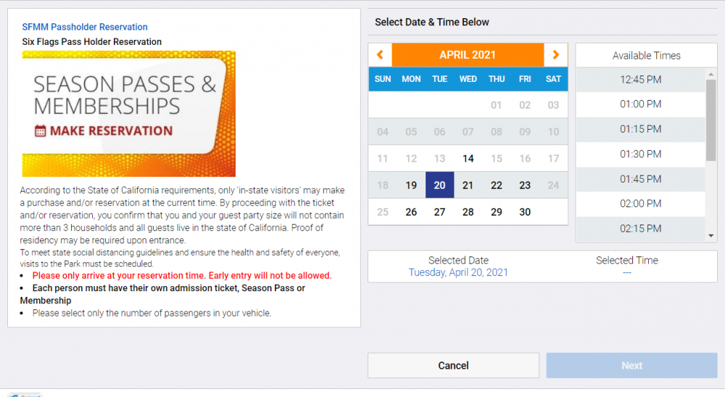The height and width of the screenshot is (397, 725).
Task: Pick April 19 in the calendar
Action: (x=411, y=185)
